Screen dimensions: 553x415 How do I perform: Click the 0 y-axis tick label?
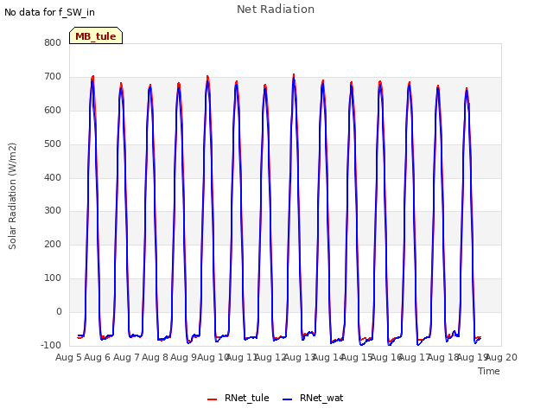point(59,311)
